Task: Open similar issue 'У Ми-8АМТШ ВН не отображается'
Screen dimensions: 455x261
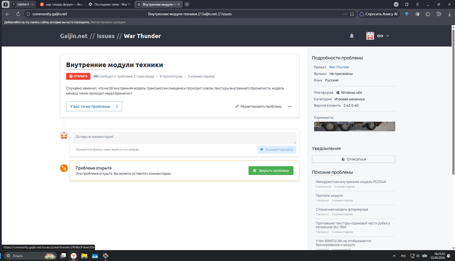Action: click(x=343, y=243)
